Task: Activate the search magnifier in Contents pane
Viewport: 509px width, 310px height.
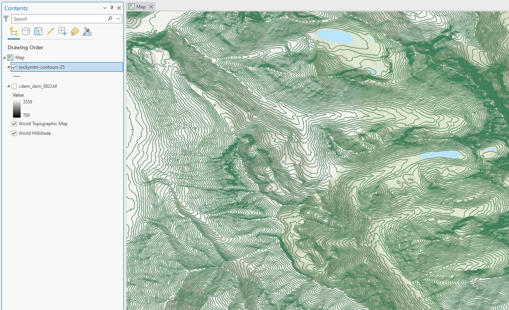Action: coord(110,18)
